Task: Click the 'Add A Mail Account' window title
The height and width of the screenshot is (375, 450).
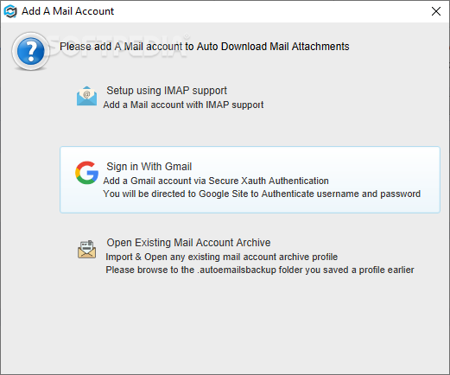Action: (68, 11)
